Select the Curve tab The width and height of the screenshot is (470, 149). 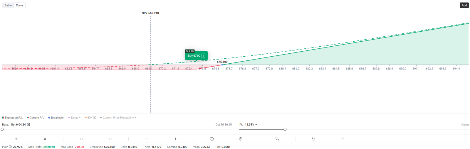20,5
